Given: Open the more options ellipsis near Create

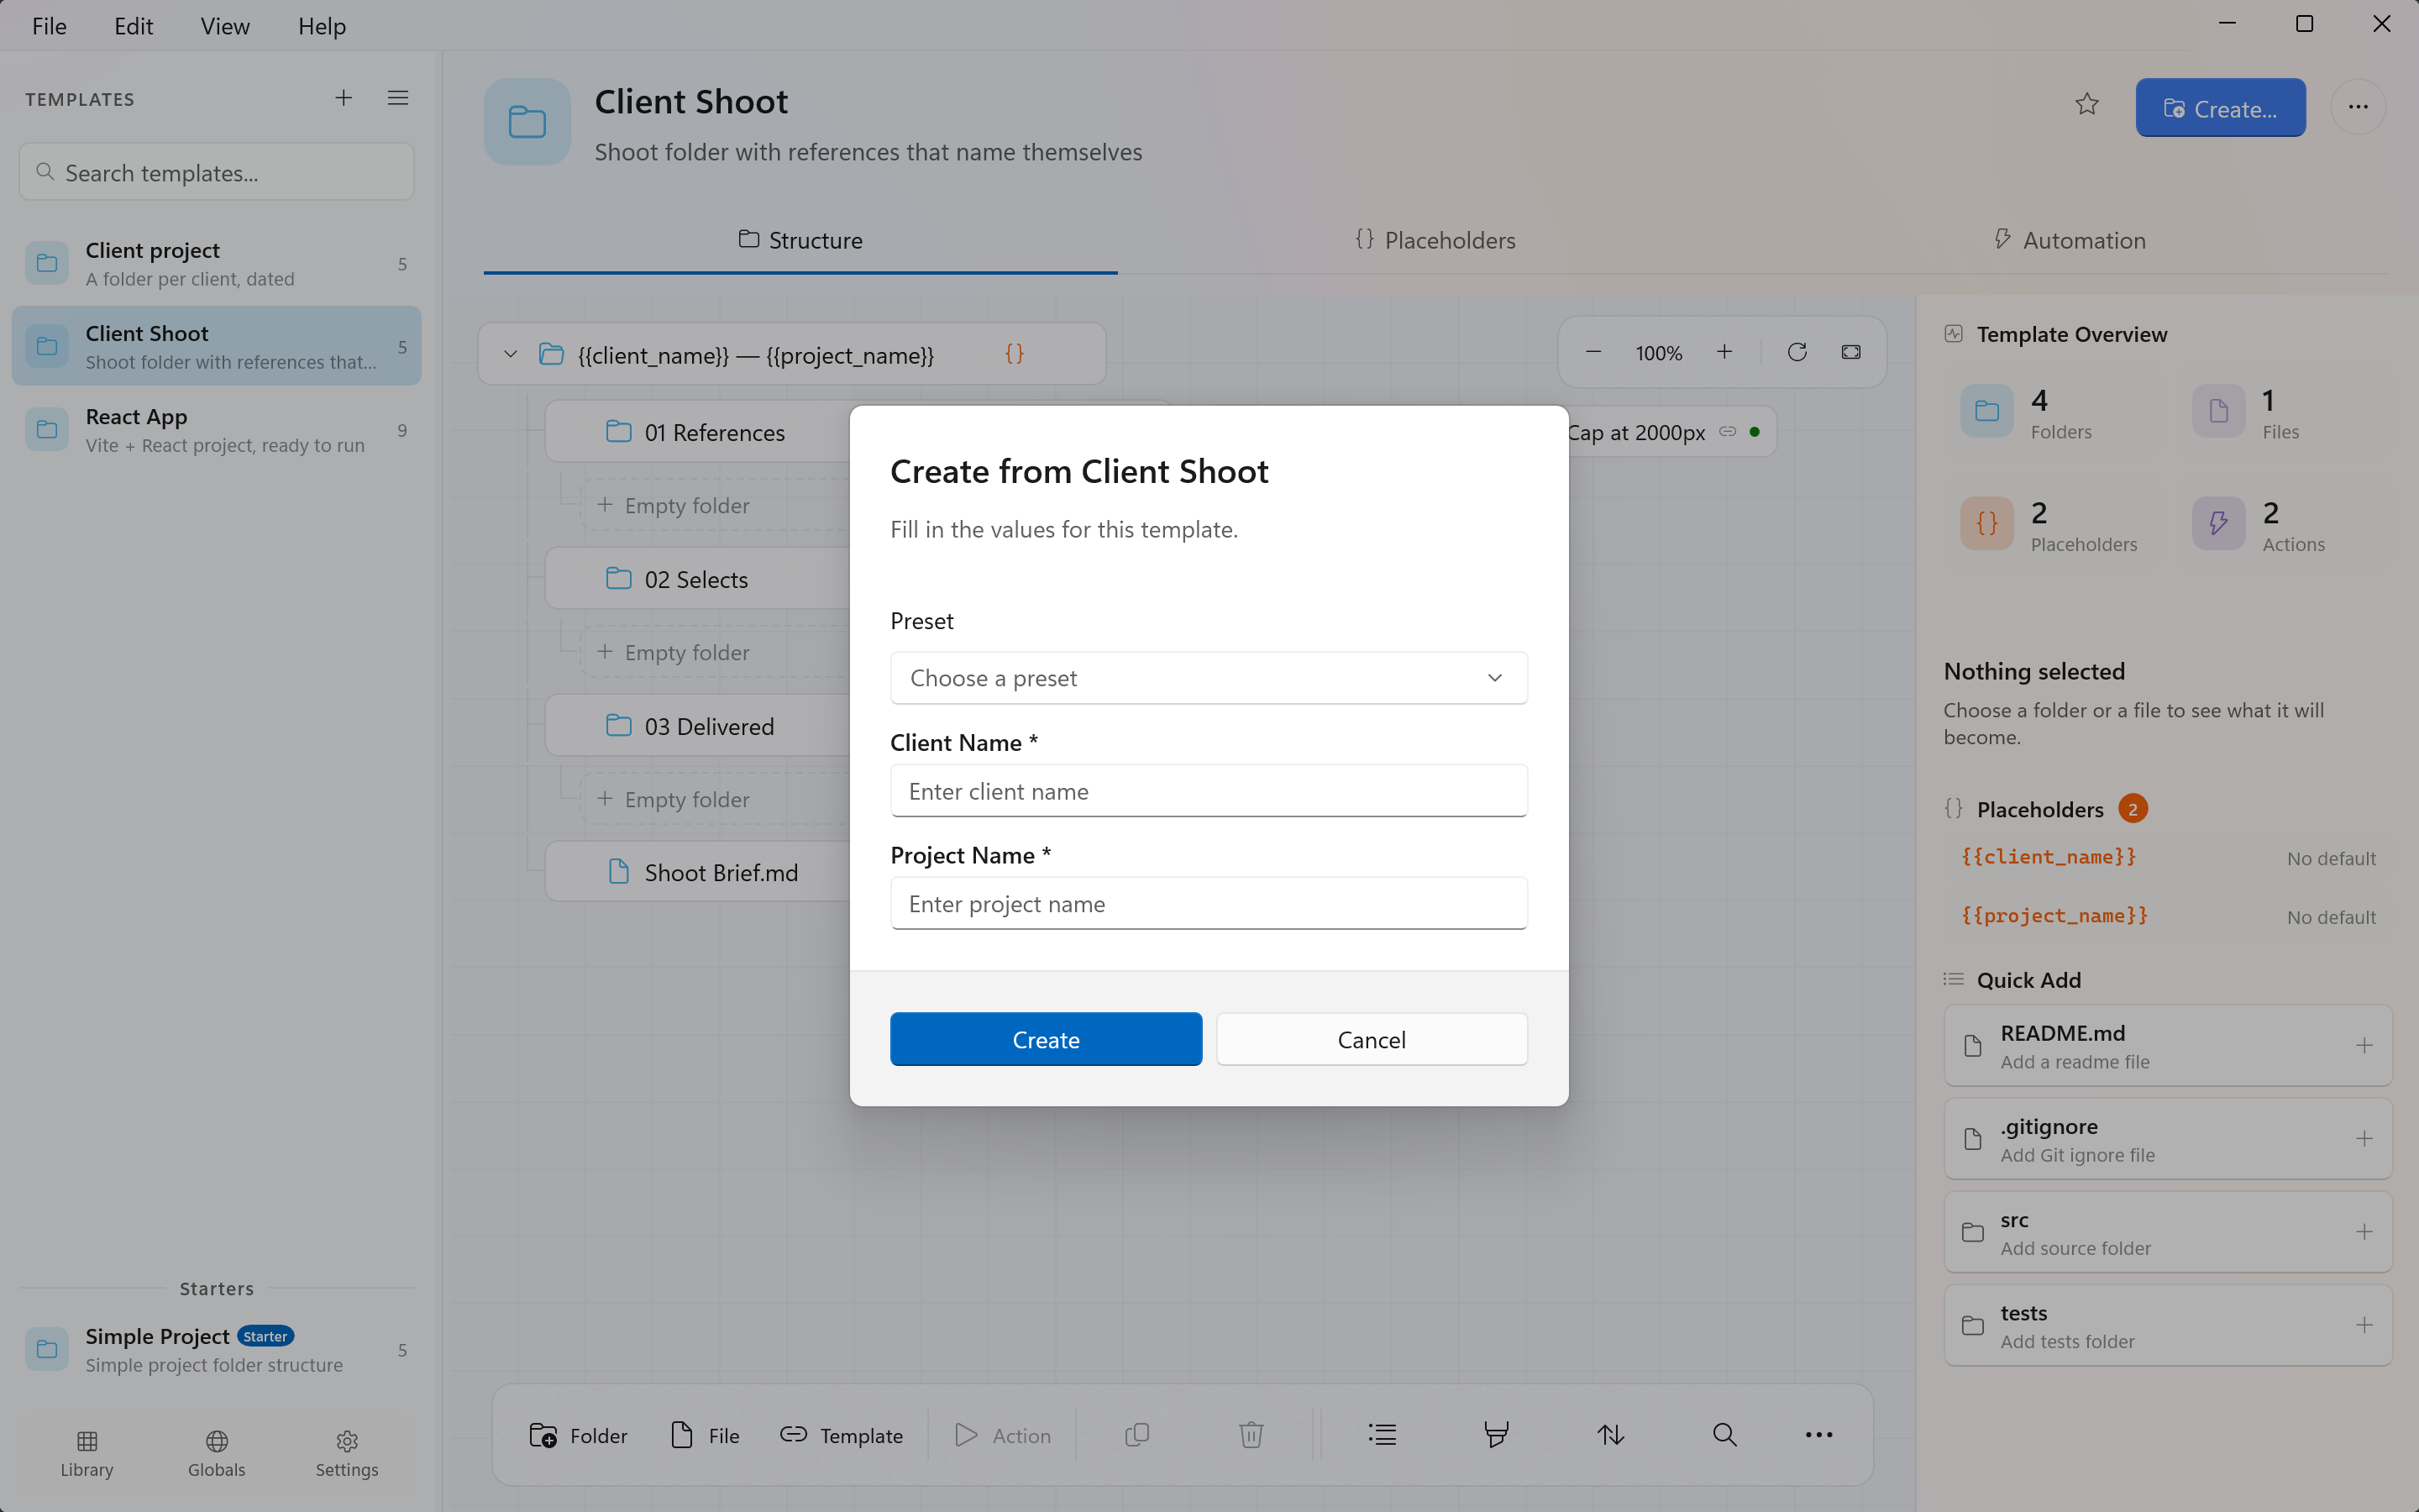Looking at the screenshot, I should (x=2358, y=107).
